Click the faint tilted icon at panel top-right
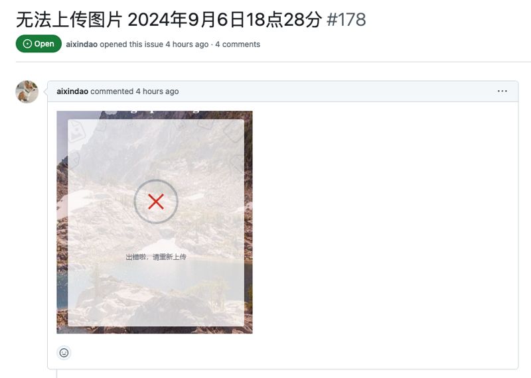 pyautogui.click(x=235, y=132)
